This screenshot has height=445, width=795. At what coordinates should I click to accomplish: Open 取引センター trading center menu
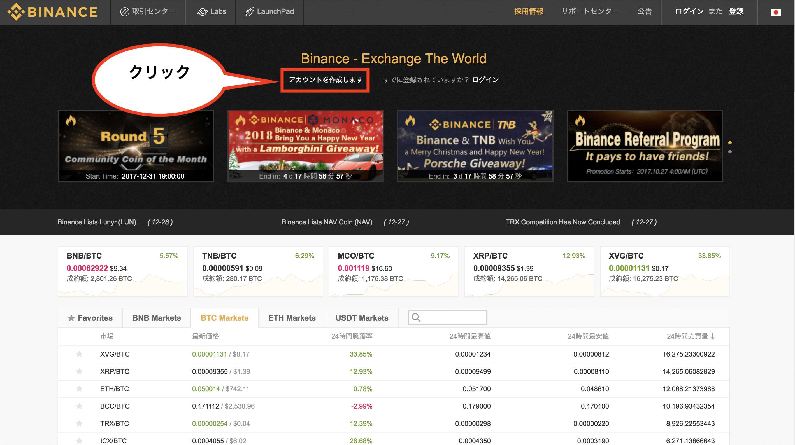pos(148,12)
